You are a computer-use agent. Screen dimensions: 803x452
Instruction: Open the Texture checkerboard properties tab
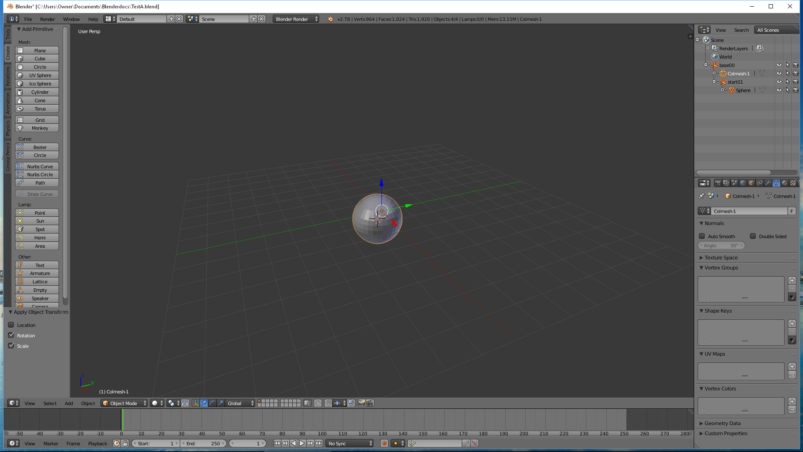pyautogui.click(x=793, y=183)
